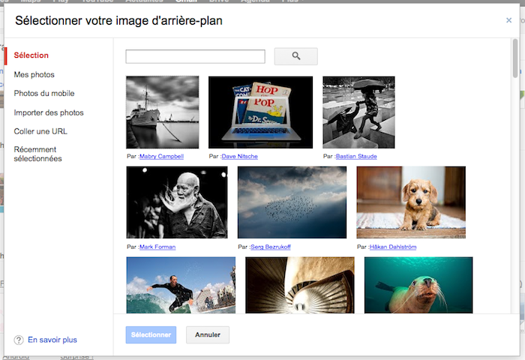Screen dimensions: 525x360
Task: Open Dave Nitsche author link
Action: tap(239, 157)
